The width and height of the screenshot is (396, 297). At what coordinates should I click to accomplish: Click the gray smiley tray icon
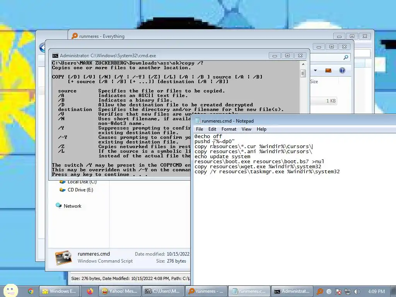tap(329, 292)
